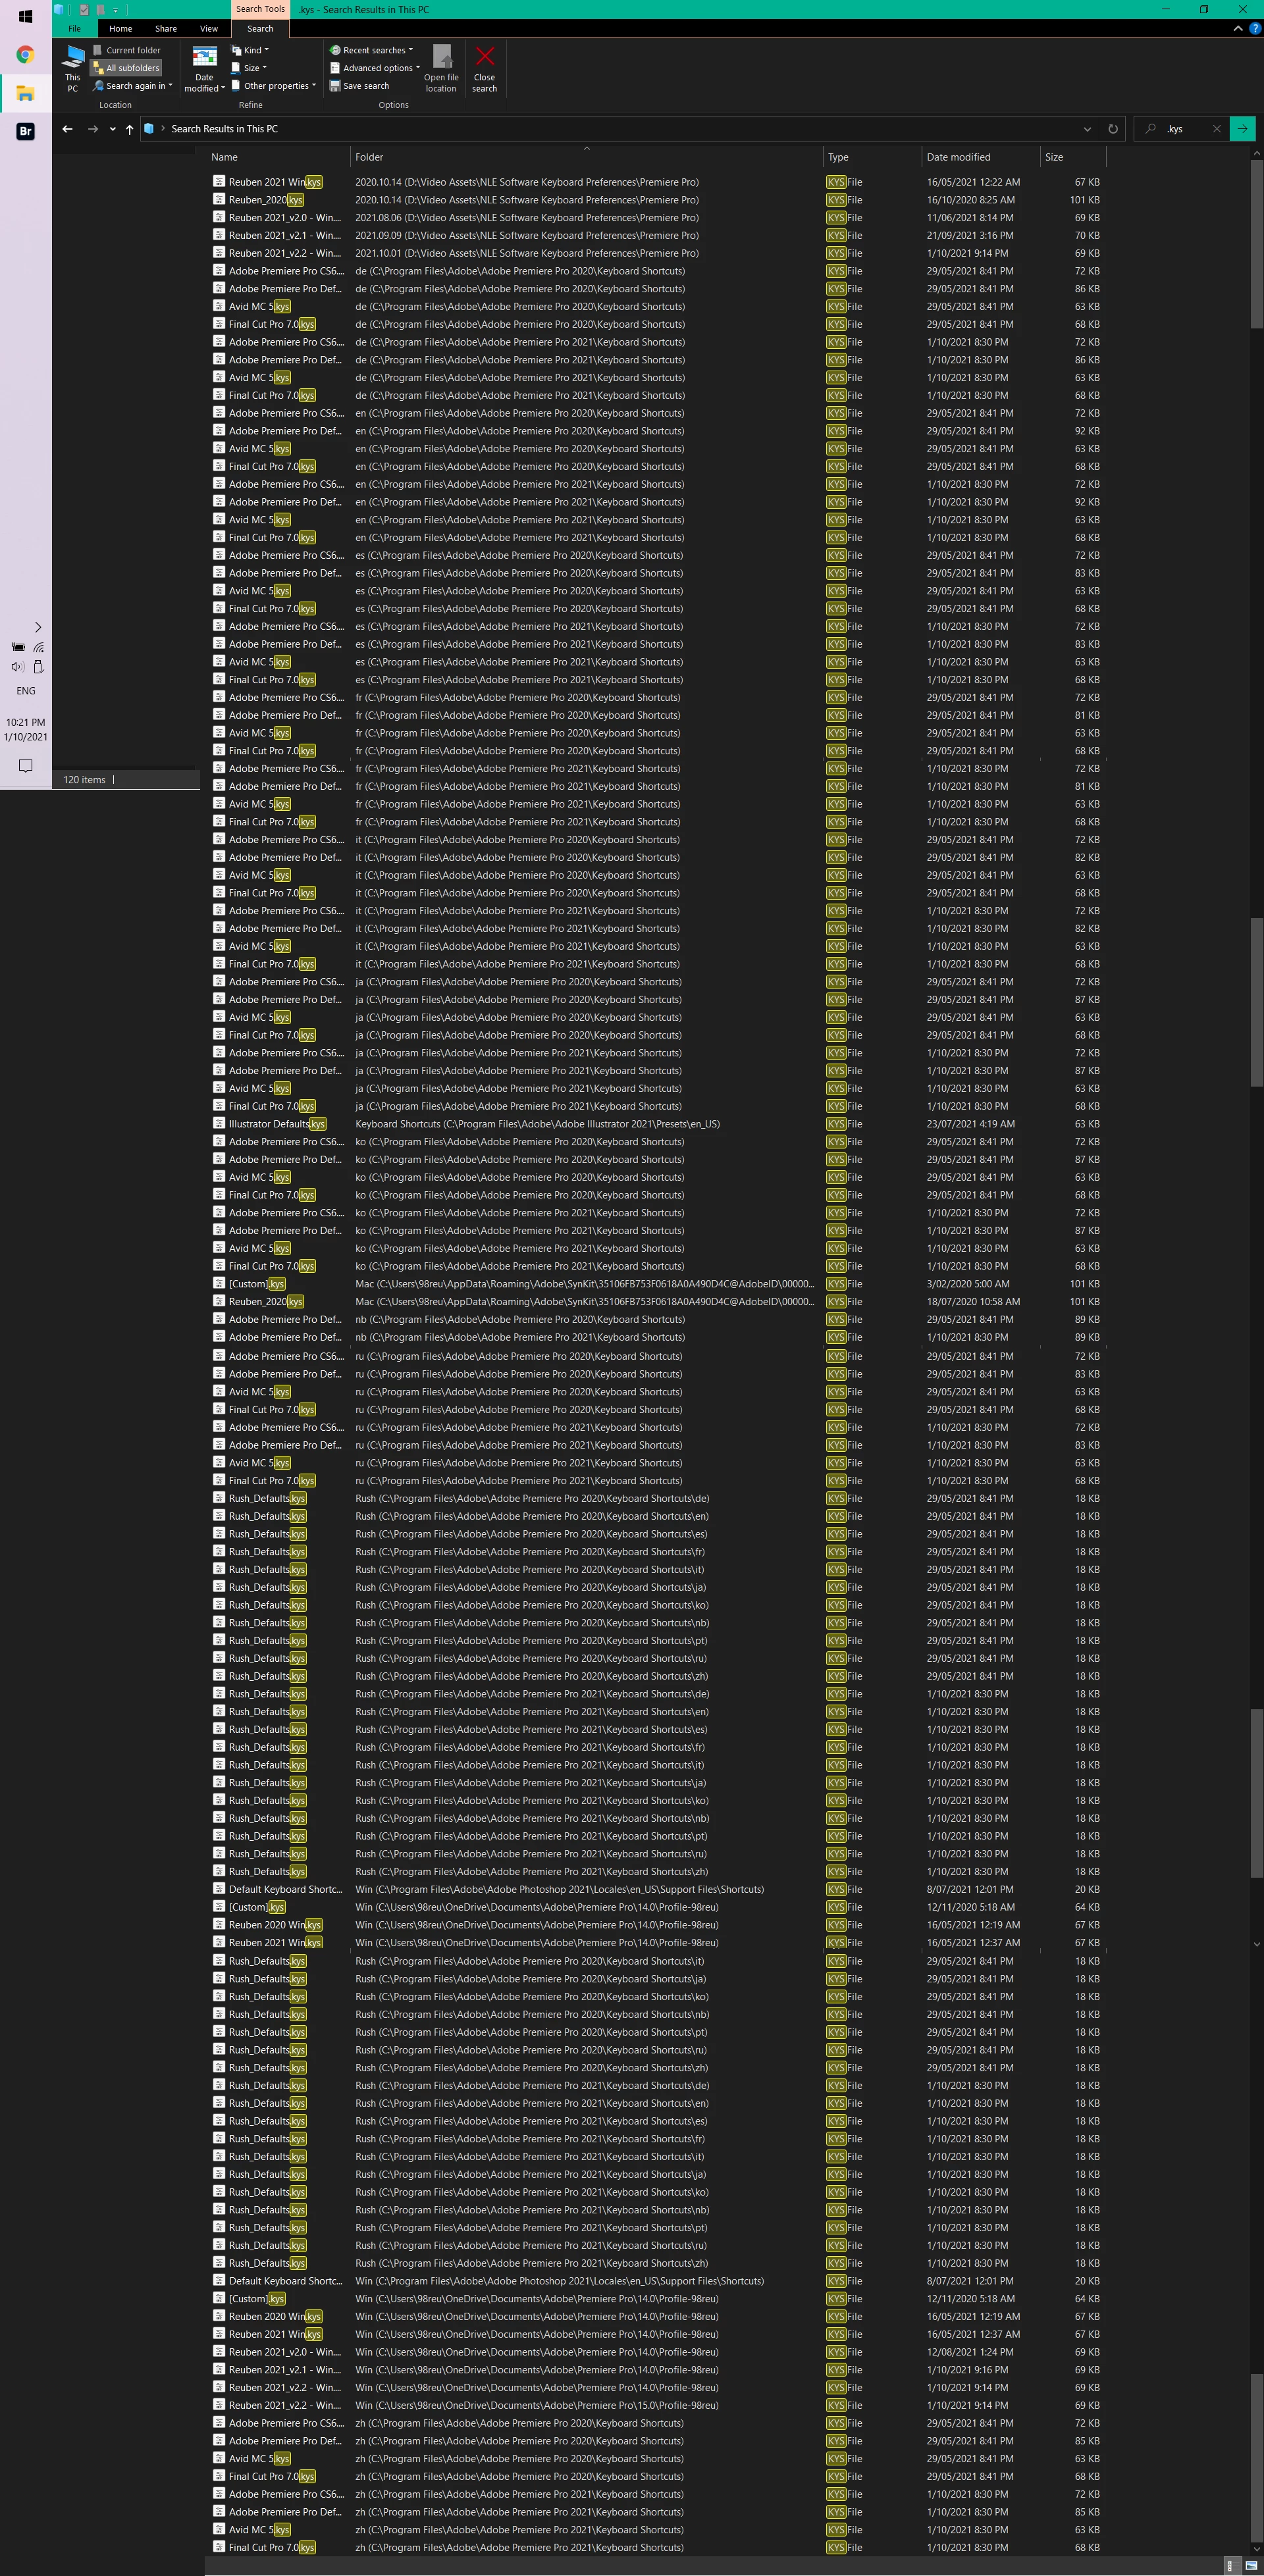The height and width of the screenshot is (2576, 1264).
Task: Toggle the All subfolders search option
Action: 127,68
